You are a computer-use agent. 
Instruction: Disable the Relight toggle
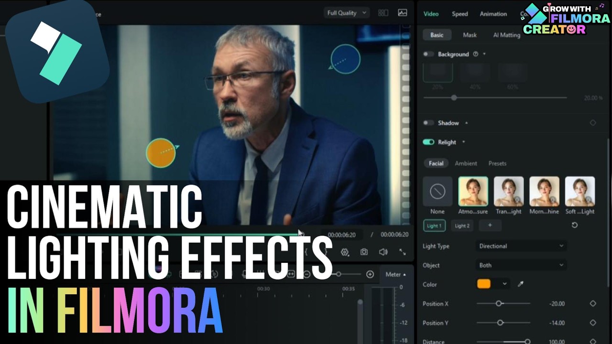click(428, 142)
